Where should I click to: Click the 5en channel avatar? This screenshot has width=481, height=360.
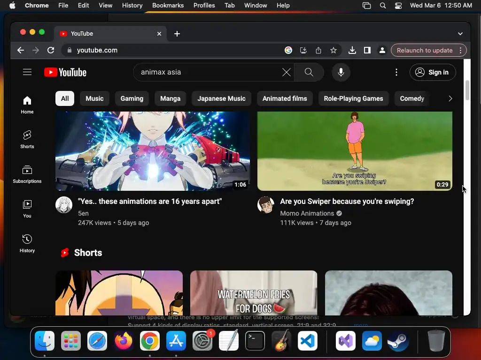(x=64, y=205)
